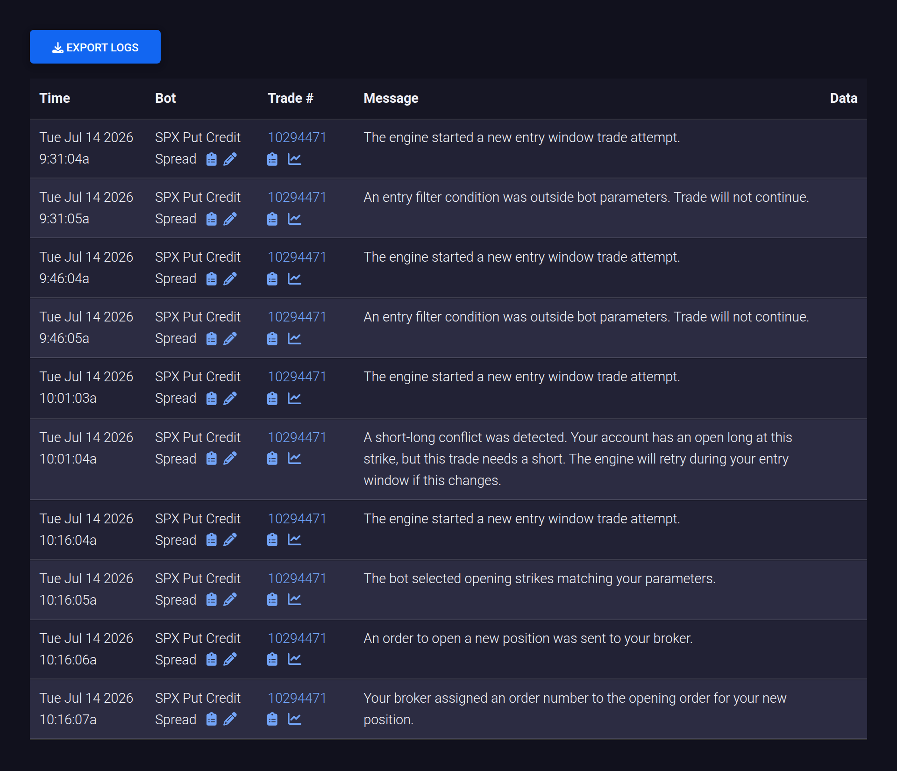Open pencil edit icon in 10:01:03a row
Image resolution: width=897 pixels, height=771 pixels.
tap(230, 399)
